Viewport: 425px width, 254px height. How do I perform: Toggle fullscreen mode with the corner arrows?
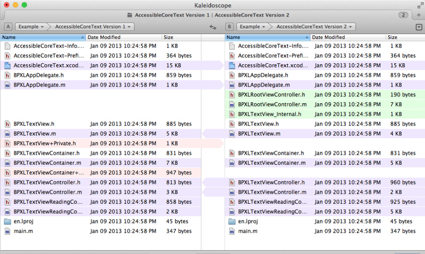(420, 4)
